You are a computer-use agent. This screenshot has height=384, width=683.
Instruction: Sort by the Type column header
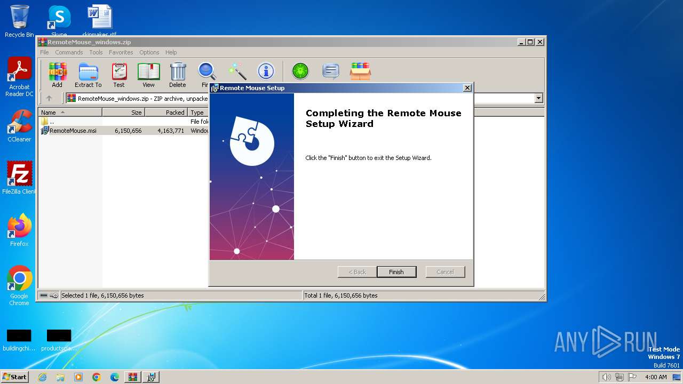pos(198,113)
